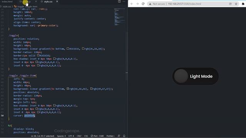
Task: Open the rgb(26,24,24) color swatch
Action: click(x=83, y=49)
